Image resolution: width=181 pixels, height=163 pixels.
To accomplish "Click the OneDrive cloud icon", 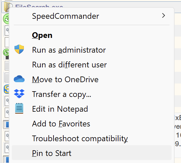I will pos(19,79).
